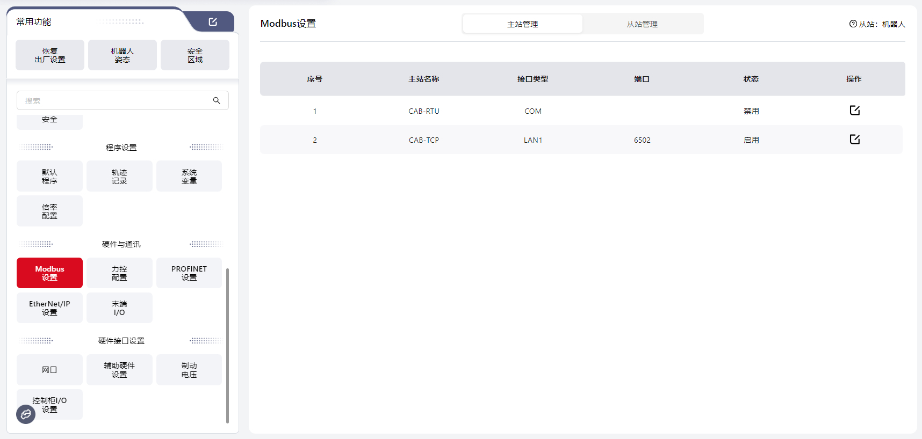Open the 机器人姿态 shortcut
922x439 pixels.
pyautogui.click(x=123, y=55)
